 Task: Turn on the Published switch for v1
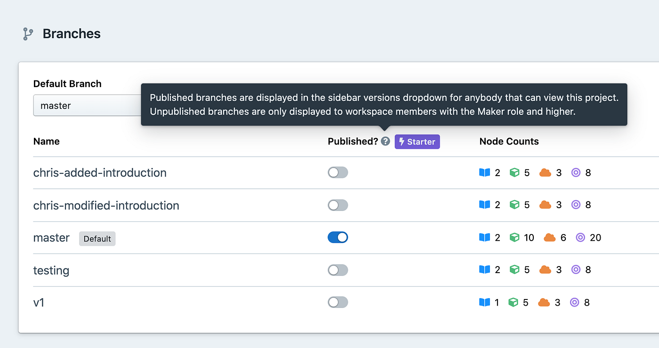click(x=338, y=302)
